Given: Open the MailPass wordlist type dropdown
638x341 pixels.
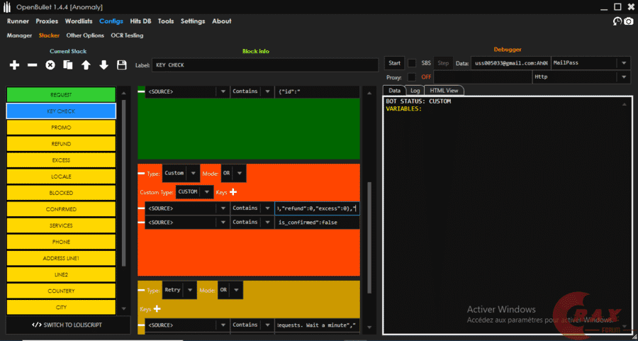Looking at the screenshot, I should (x=624, y=63).
